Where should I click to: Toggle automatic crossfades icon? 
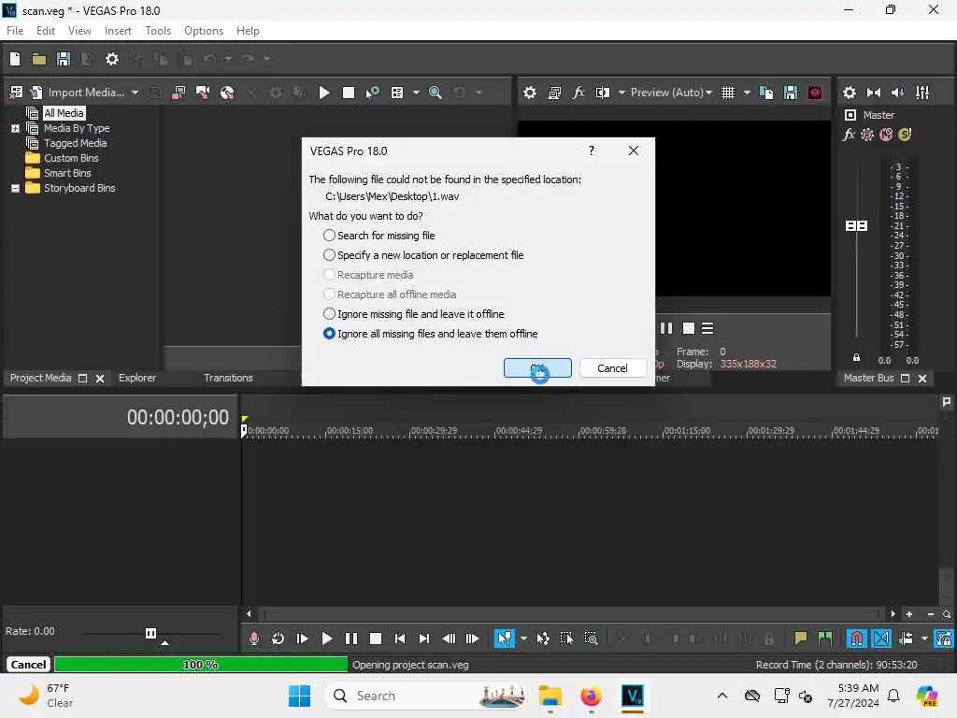click(x=881, y=639)
